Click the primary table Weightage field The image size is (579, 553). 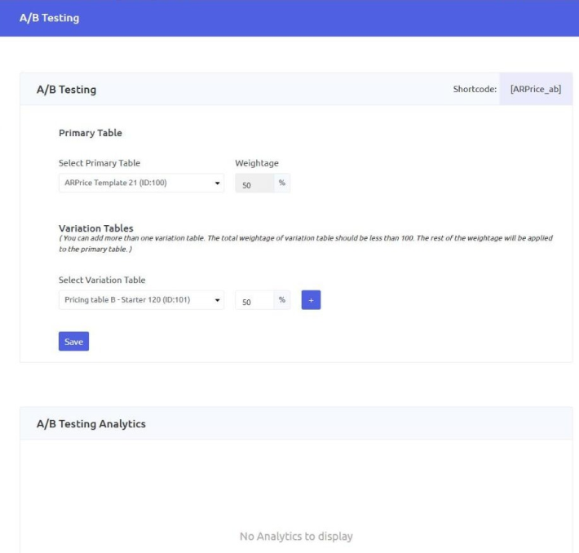[x=254, y=184]
